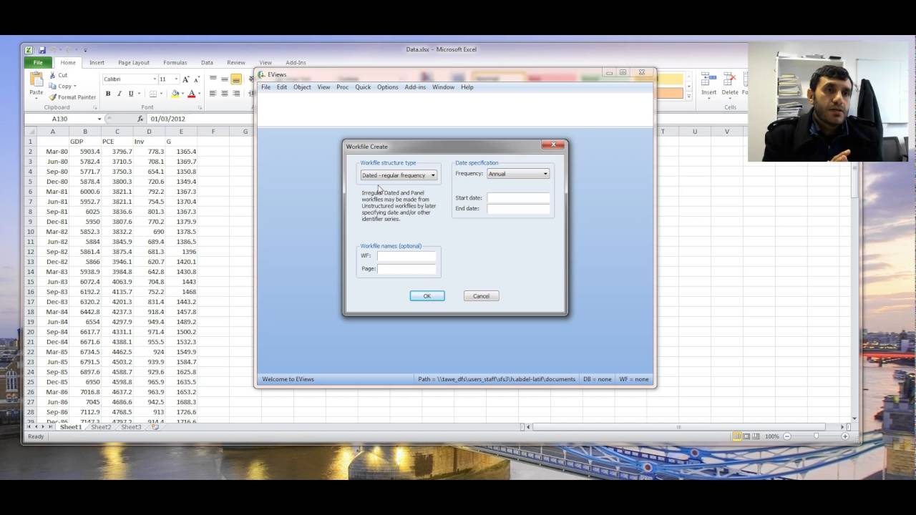
Task: Open the Quick menu in EViews
Action: click(x=363, y=87)
